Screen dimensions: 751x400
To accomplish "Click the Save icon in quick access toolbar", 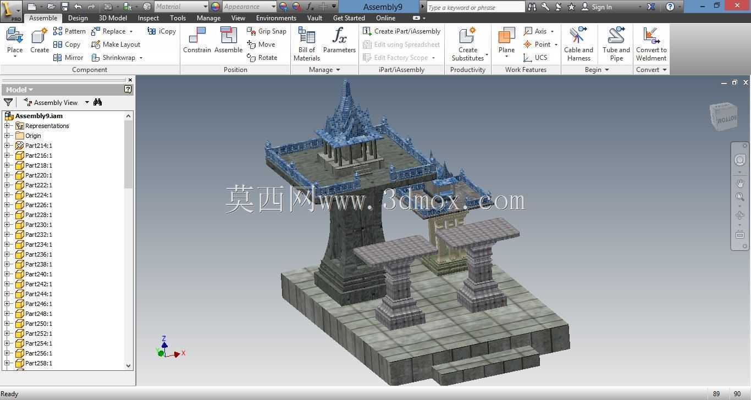I will tap(64, 7).
